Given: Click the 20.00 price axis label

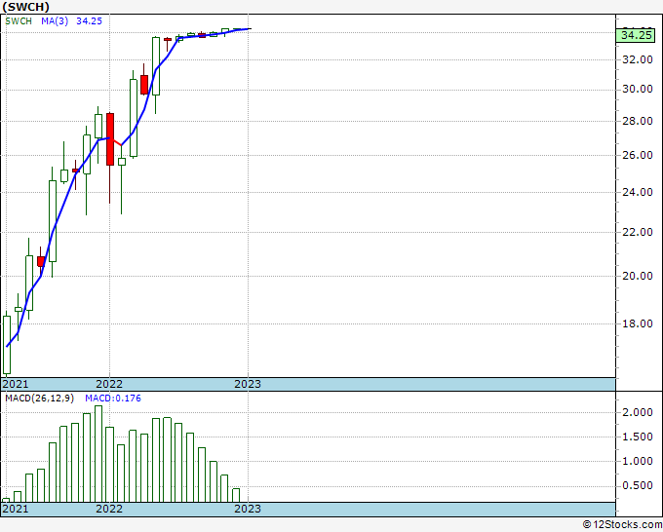Looking at the screenshot, I should (638, 276).
